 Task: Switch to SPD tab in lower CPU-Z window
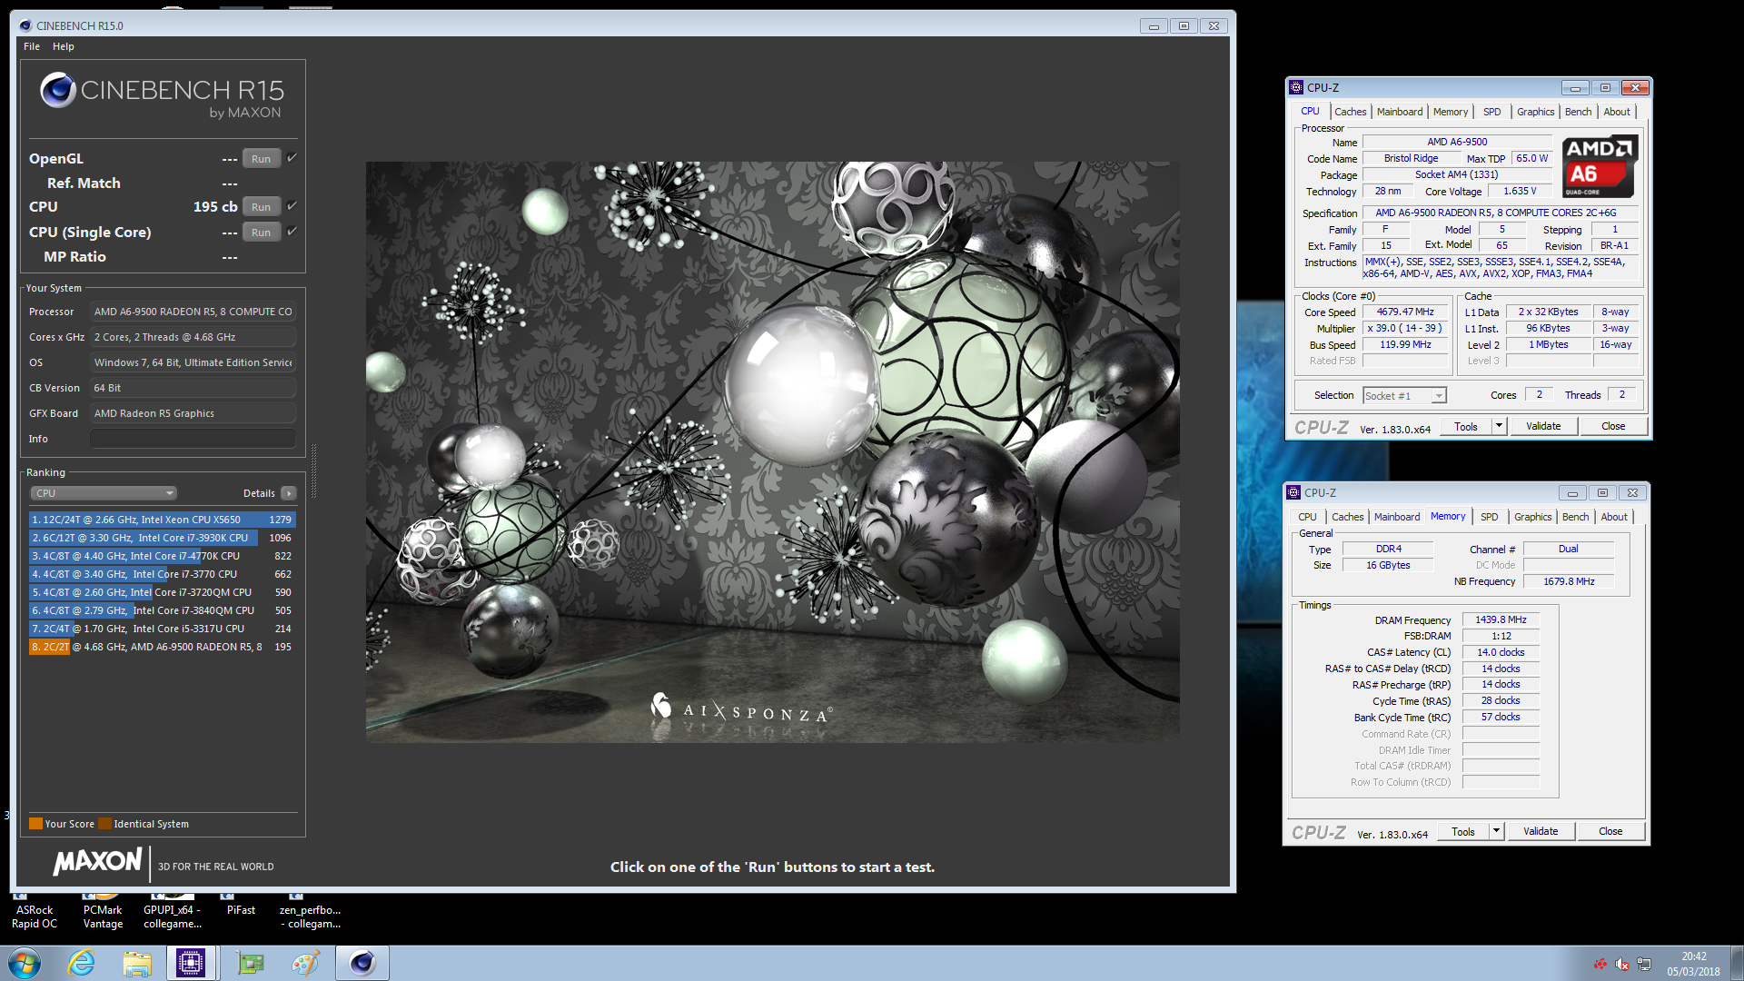[x=1490, y=517]
